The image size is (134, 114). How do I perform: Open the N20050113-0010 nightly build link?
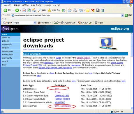point(62,99)
